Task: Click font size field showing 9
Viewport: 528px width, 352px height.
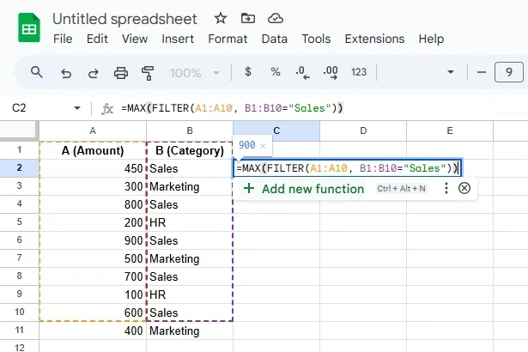Action: click(509, 72)
